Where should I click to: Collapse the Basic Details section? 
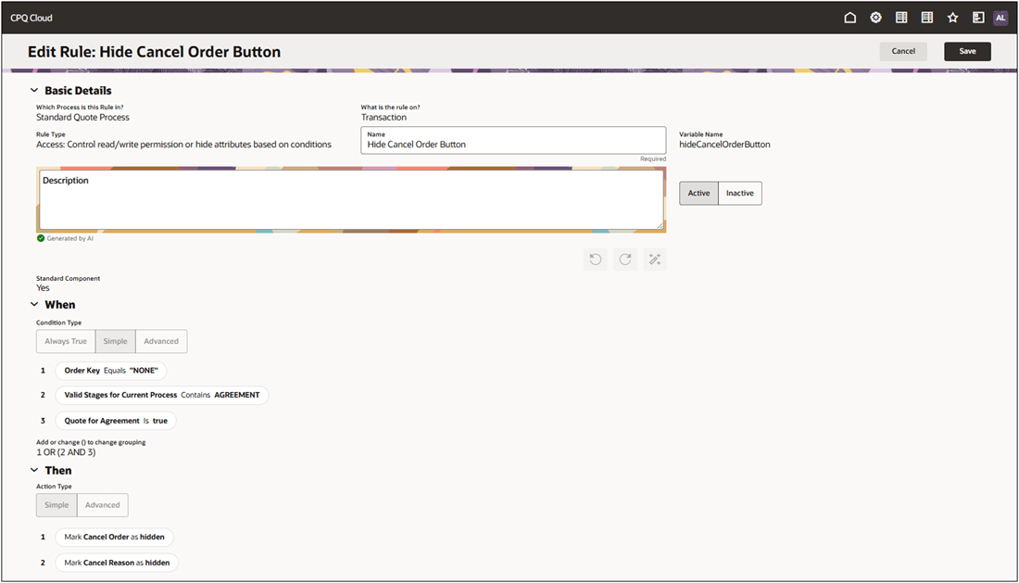point(34,90)
